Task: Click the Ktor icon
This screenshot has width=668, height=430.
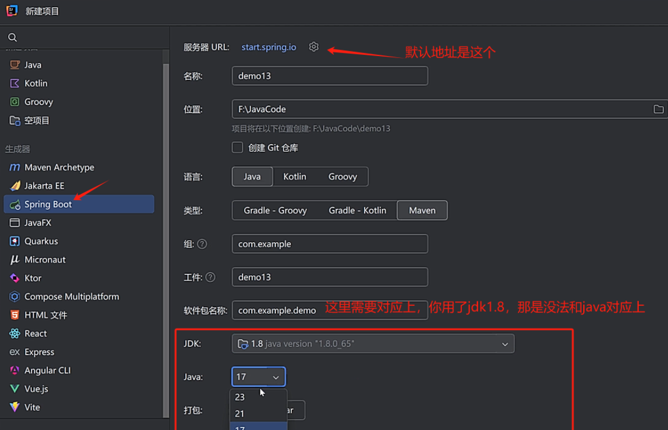Action: 14,278
